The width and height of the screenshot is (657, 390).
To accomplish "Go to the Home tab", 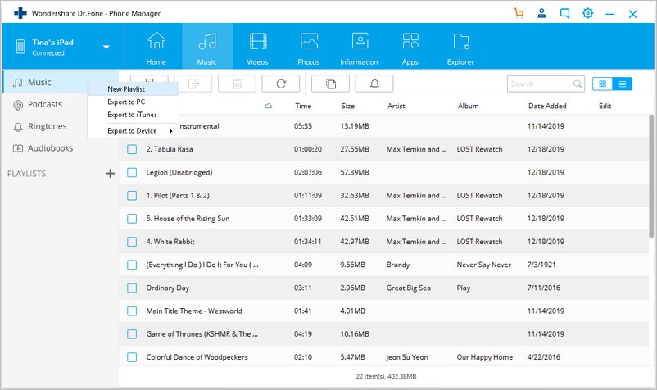I will coord(156,48).
